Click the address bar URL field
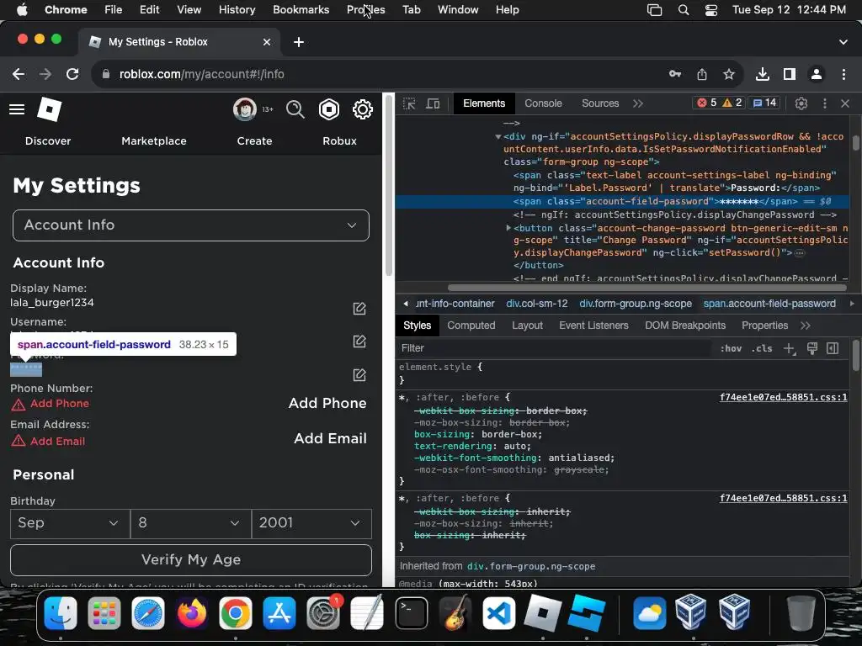The height and width of the screenshot is (646, 862). [380, 74]
